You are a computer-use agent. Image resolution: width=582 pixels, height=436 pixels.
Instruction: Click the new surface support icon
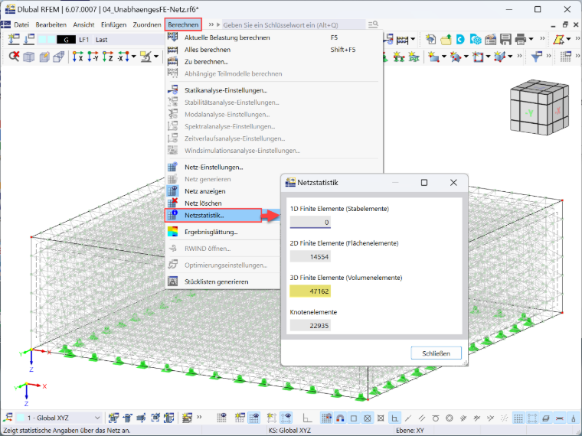[414, 57]
